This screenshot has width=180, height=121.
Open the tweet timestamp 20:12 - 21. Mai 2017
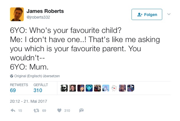[28, 101]
